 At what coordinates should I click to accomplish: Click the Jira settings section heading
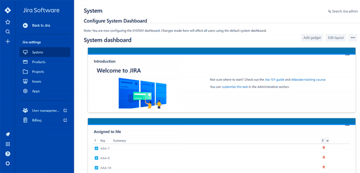pyautogui.click(x=32, y=43)
